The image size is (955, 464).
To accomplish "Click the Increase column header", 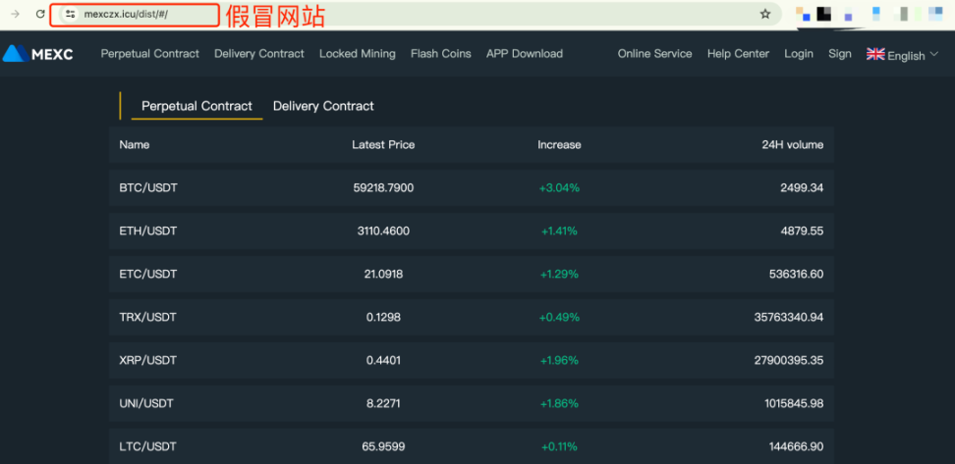I will click(559, 145).
